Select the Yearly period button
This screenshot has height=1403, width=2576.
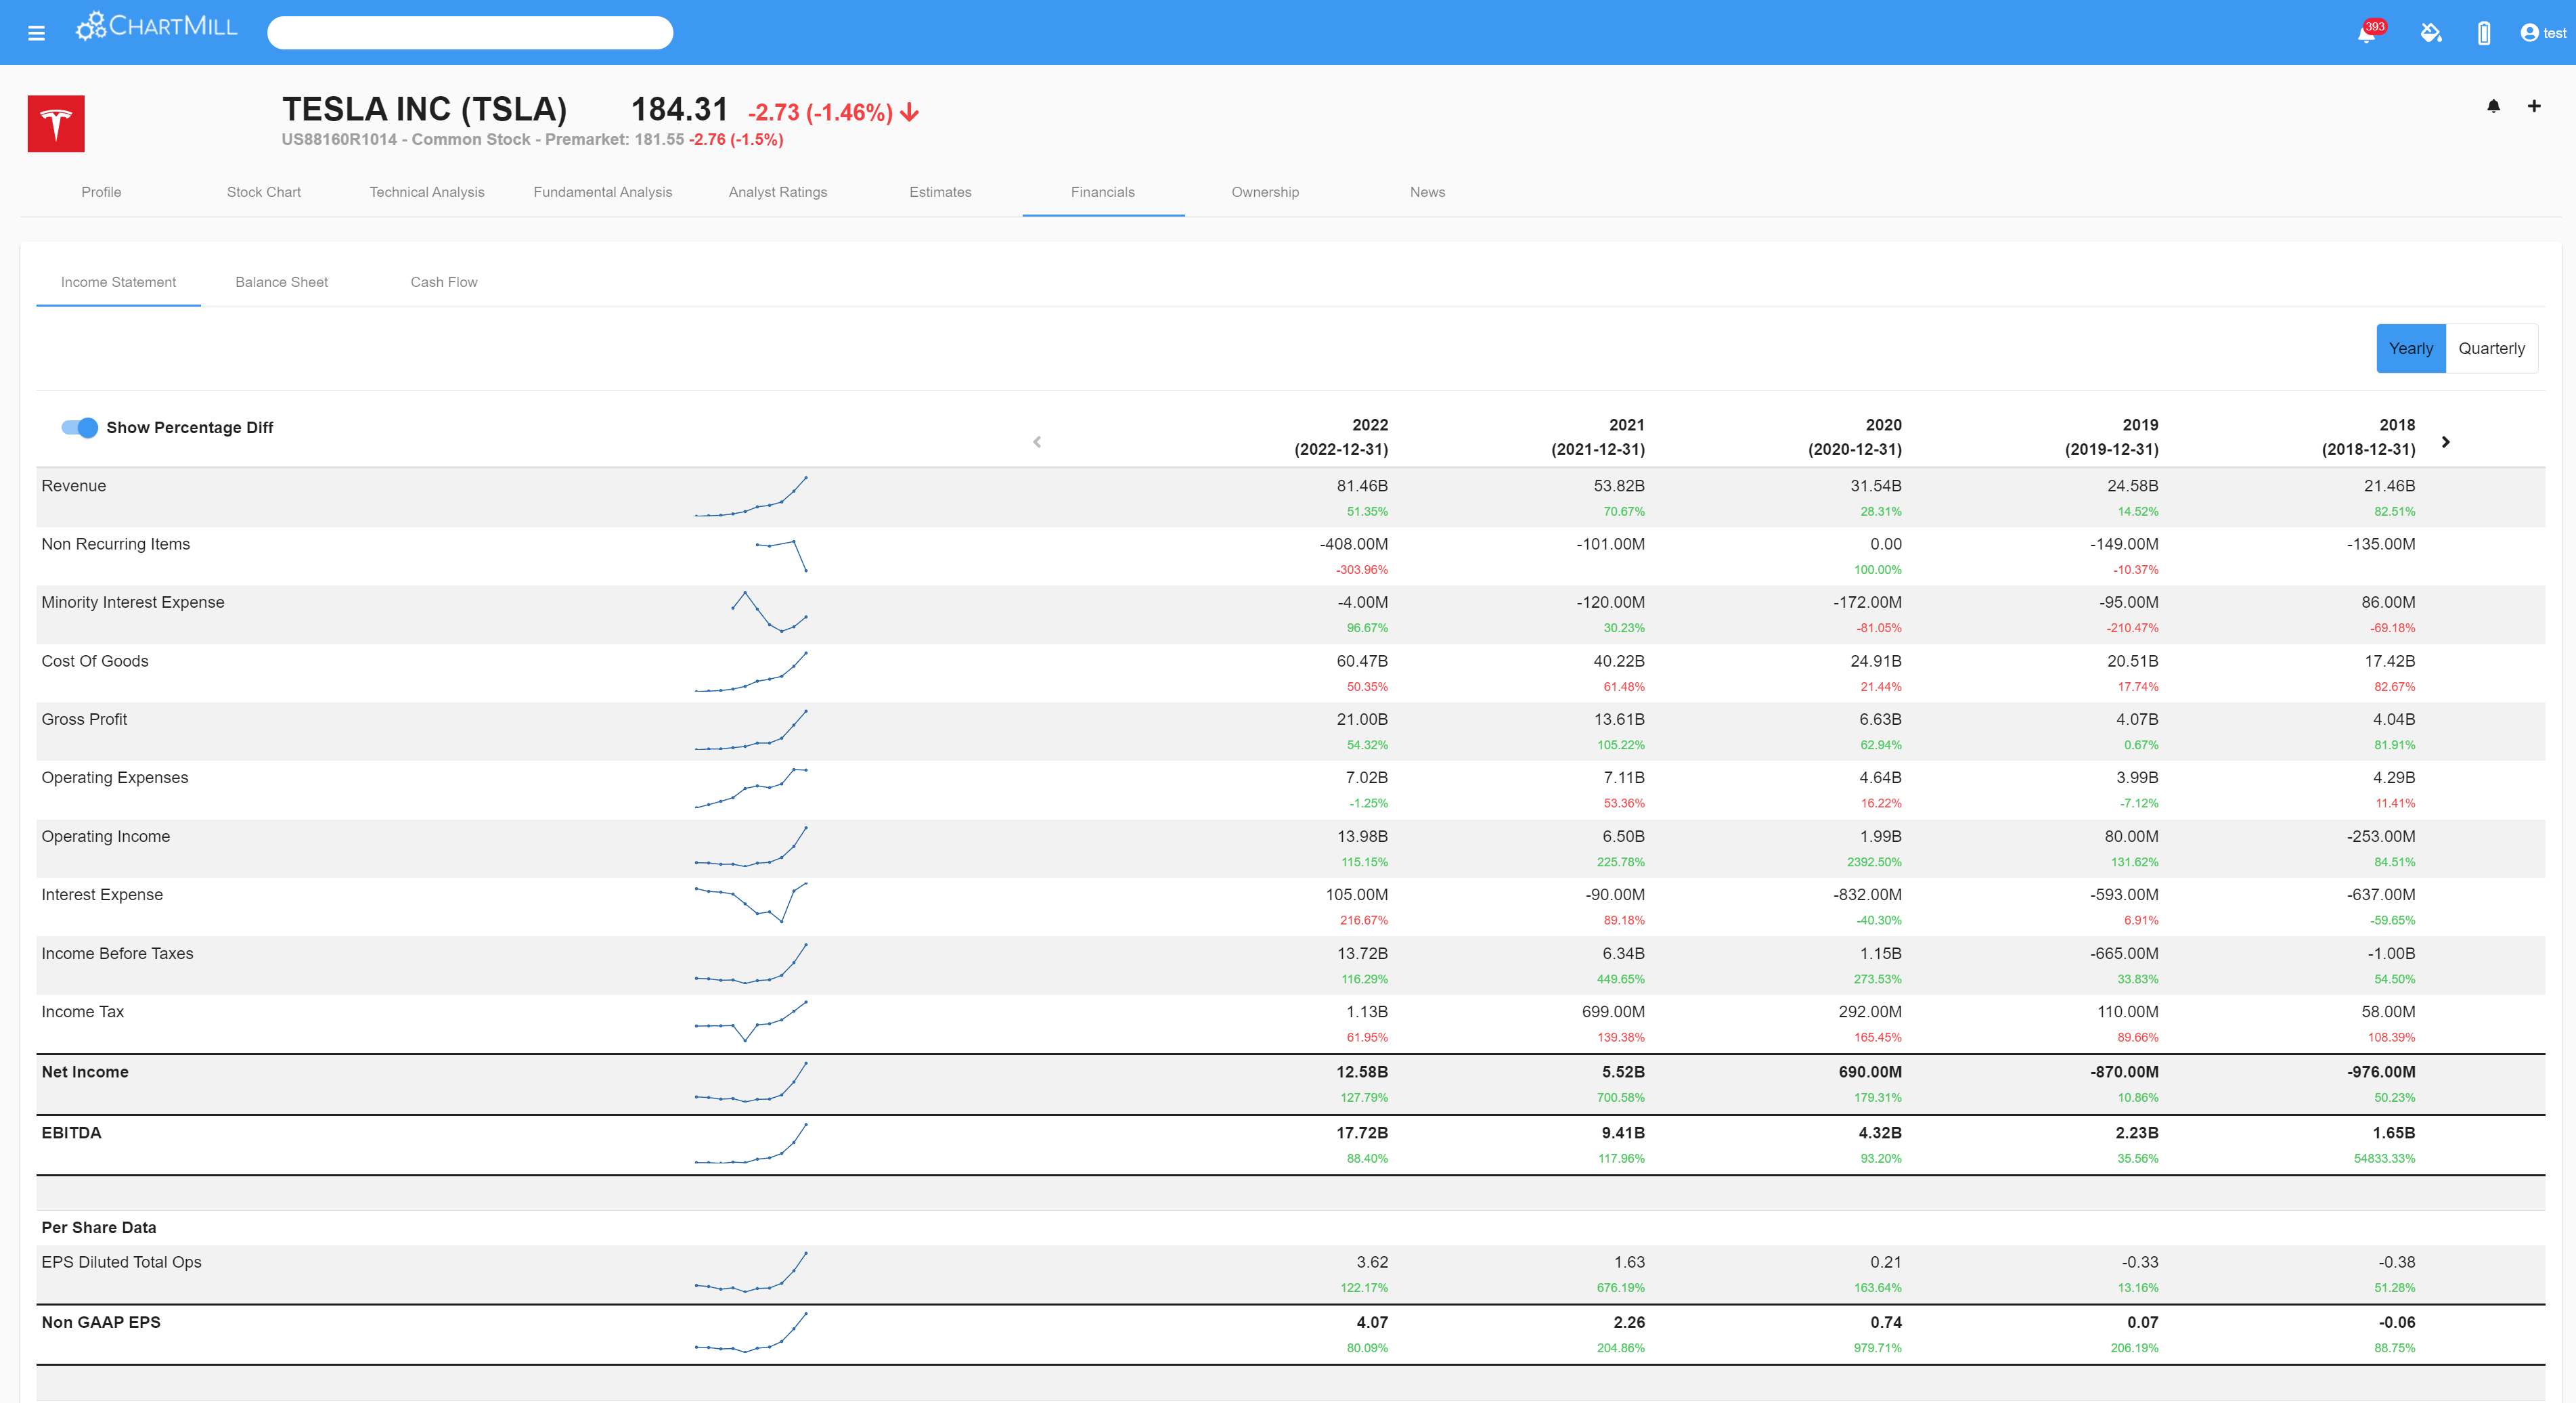coord(2410,348)
